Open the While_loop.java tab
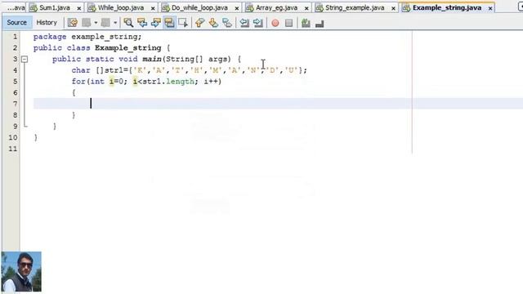The width and height of the screenshot is (523, 294). pyautogui.click(x=122, y=7)
